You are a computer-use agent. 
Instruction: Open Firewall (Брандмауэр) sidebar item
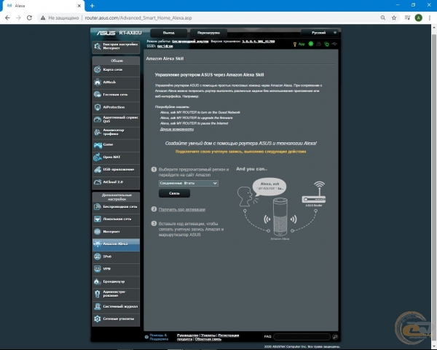click(116, 281)
